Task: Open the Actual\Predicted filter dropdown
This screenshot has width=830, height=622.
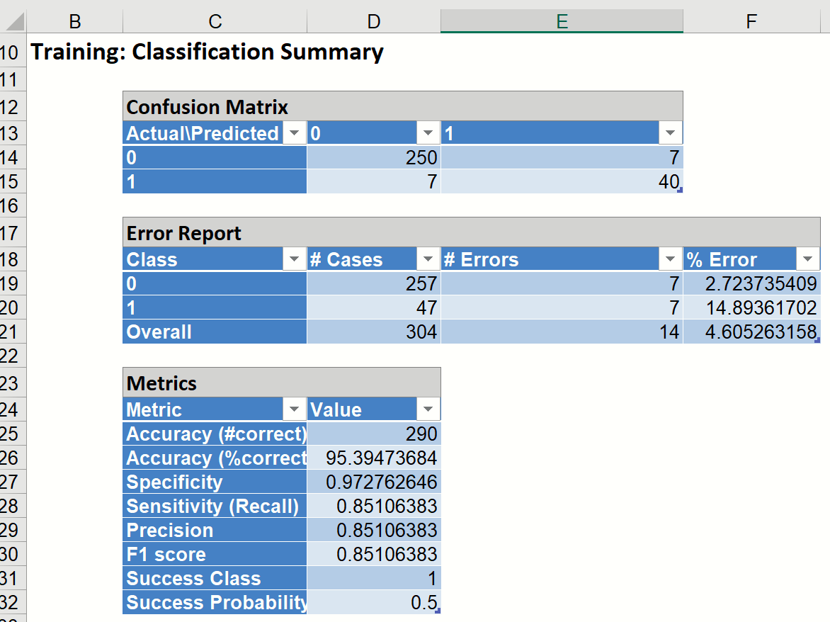Action: (294, 133)
